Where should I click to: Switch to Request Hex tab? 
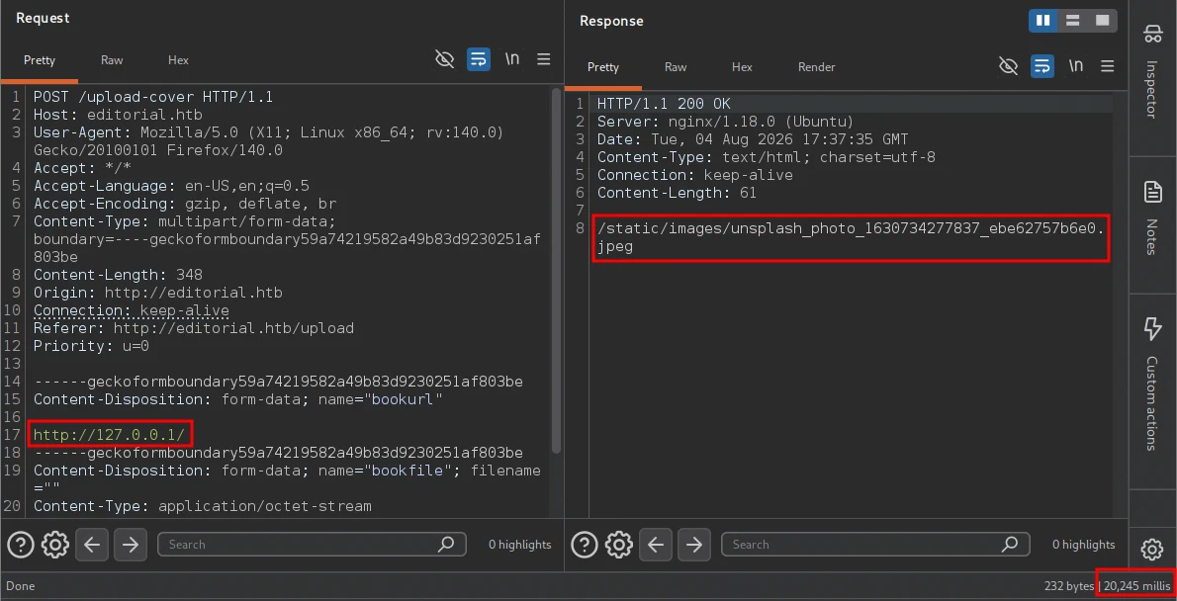(x=178, y=60)
